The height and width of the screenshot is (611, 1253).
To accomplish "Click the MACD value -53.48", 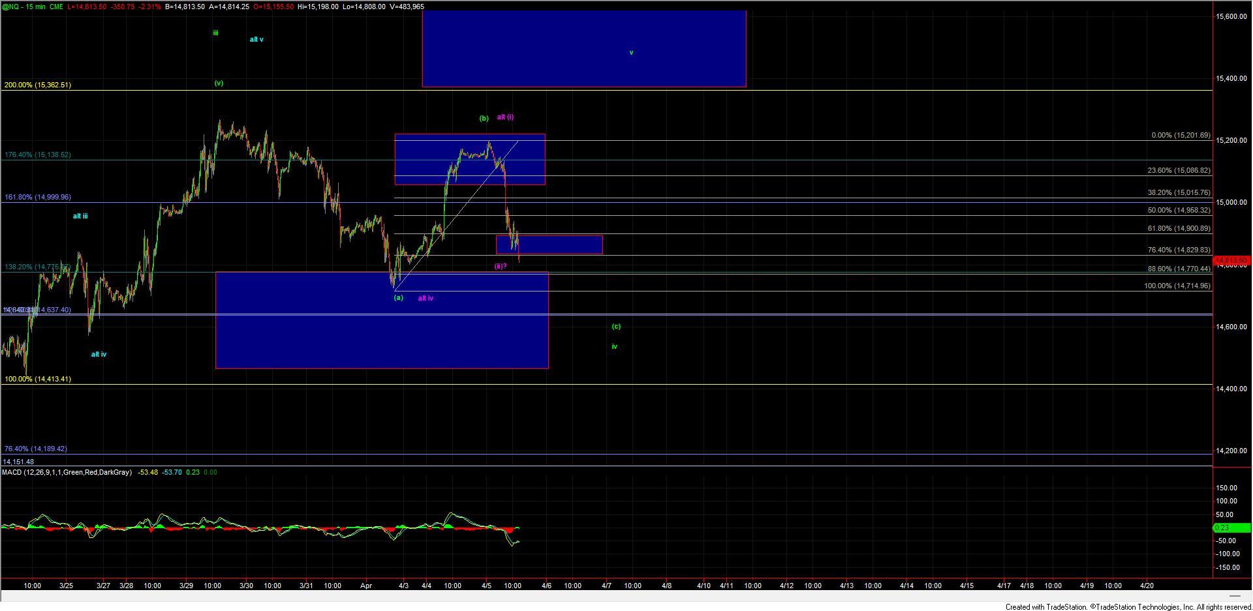I will tap(148, 472).
